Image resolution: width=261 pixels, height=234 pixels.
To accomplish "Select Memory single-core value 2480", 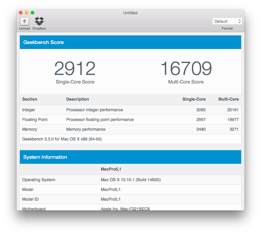I will [x=201, y=129].
